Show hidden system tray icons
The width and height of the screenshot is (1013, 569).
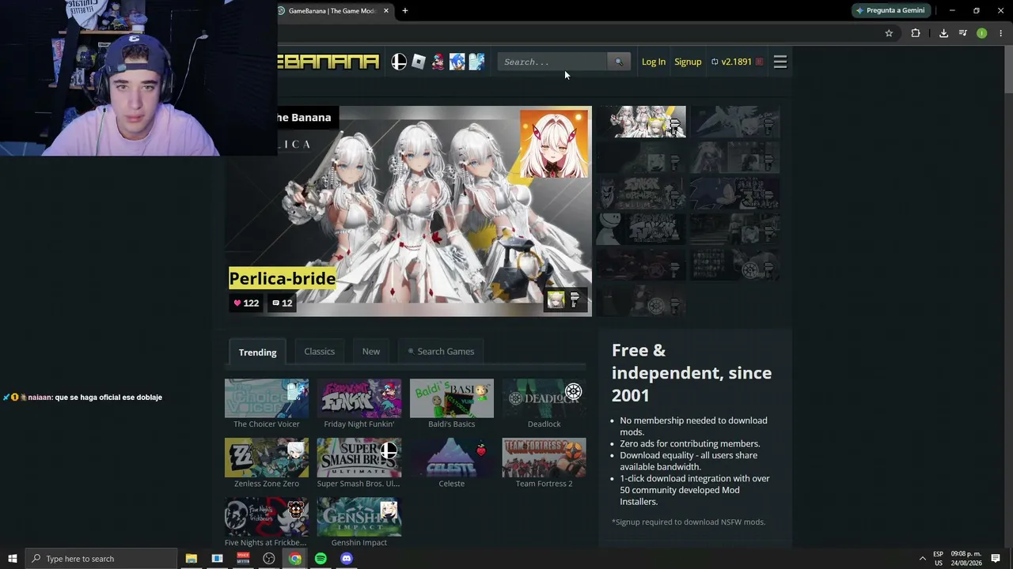[922, 559]
